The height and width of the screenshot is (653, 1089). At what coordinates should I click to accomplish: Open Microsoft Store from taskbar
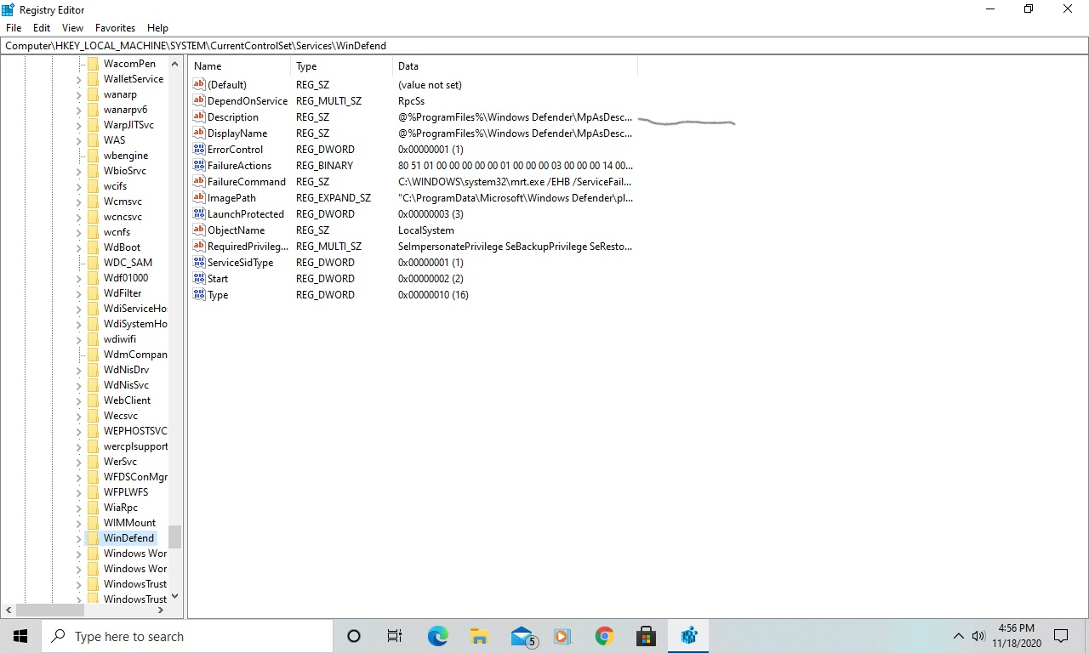tap(646, 636)
